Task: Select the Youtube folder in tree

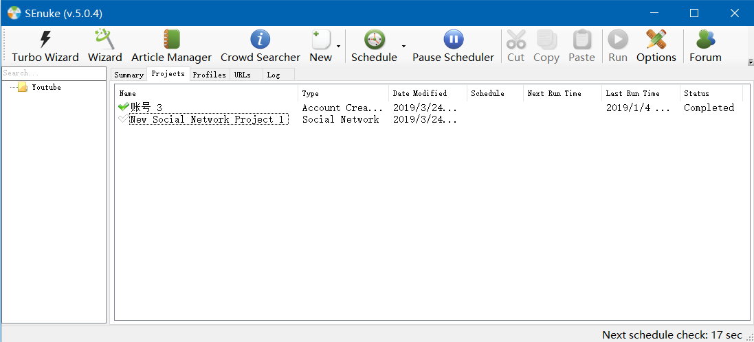Action: pos(46,87)
